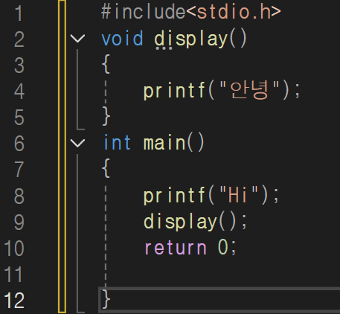Select line number 4 in gutter

pos(19,92)
